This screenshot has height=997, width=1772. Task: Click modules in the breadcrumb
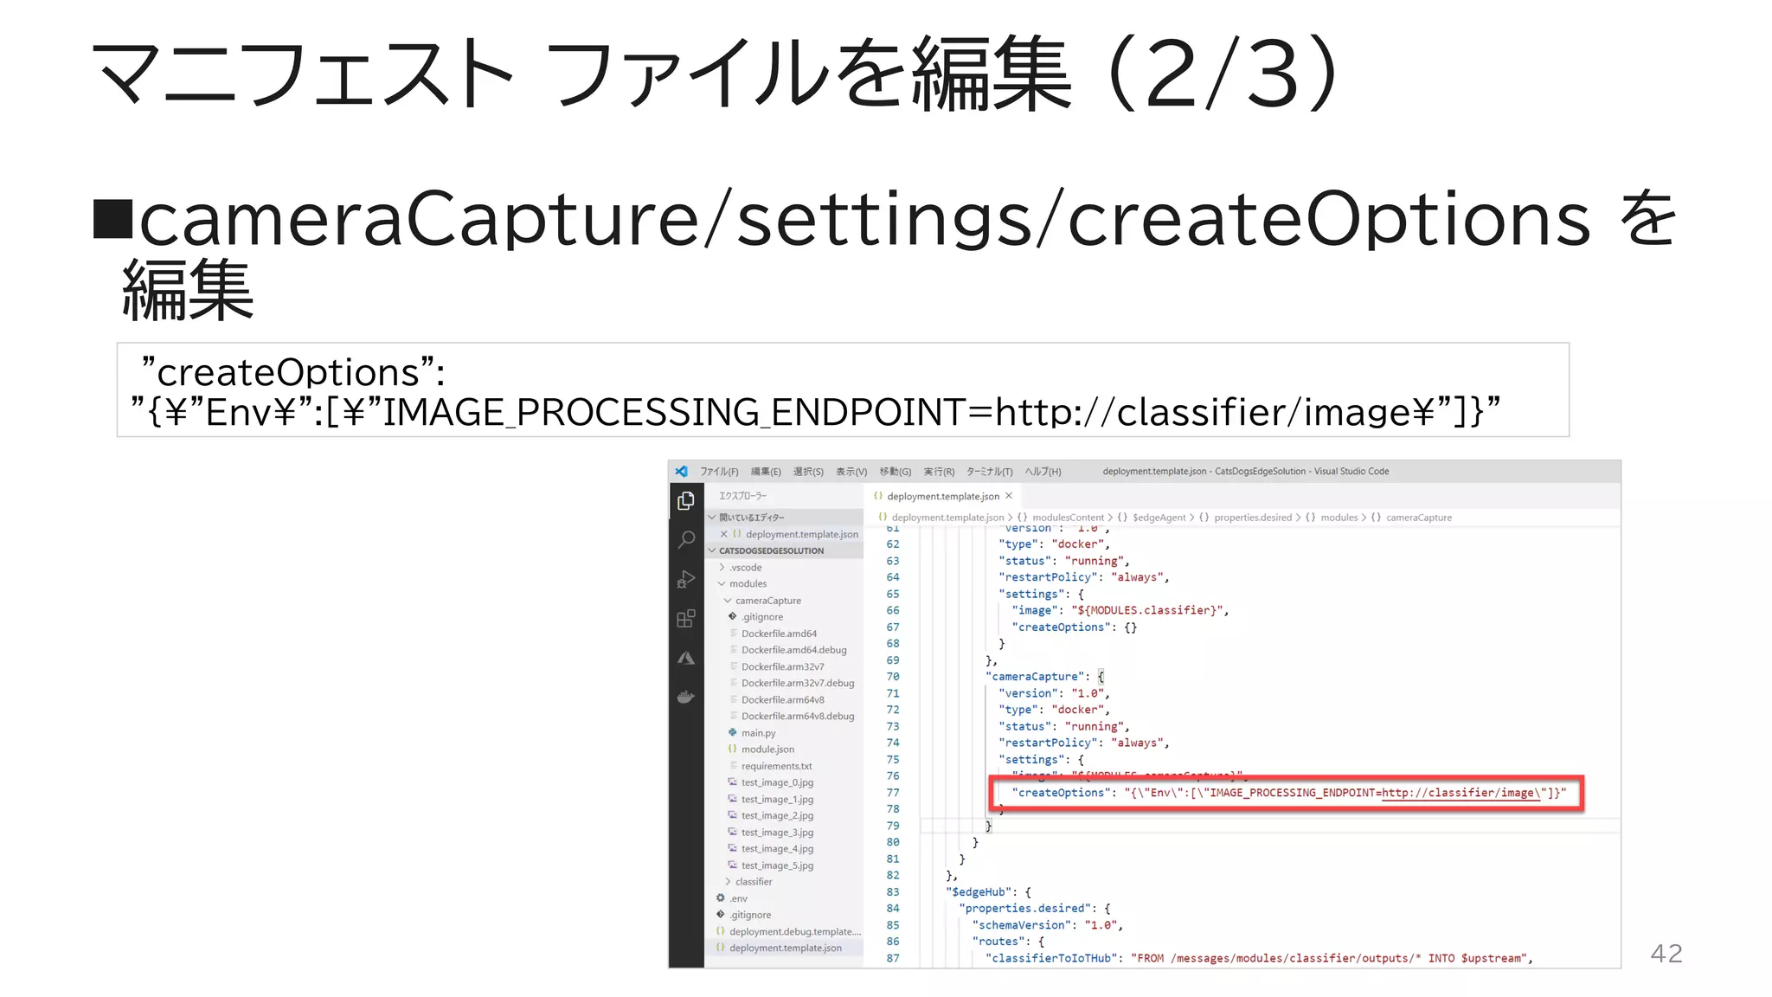1339,518
